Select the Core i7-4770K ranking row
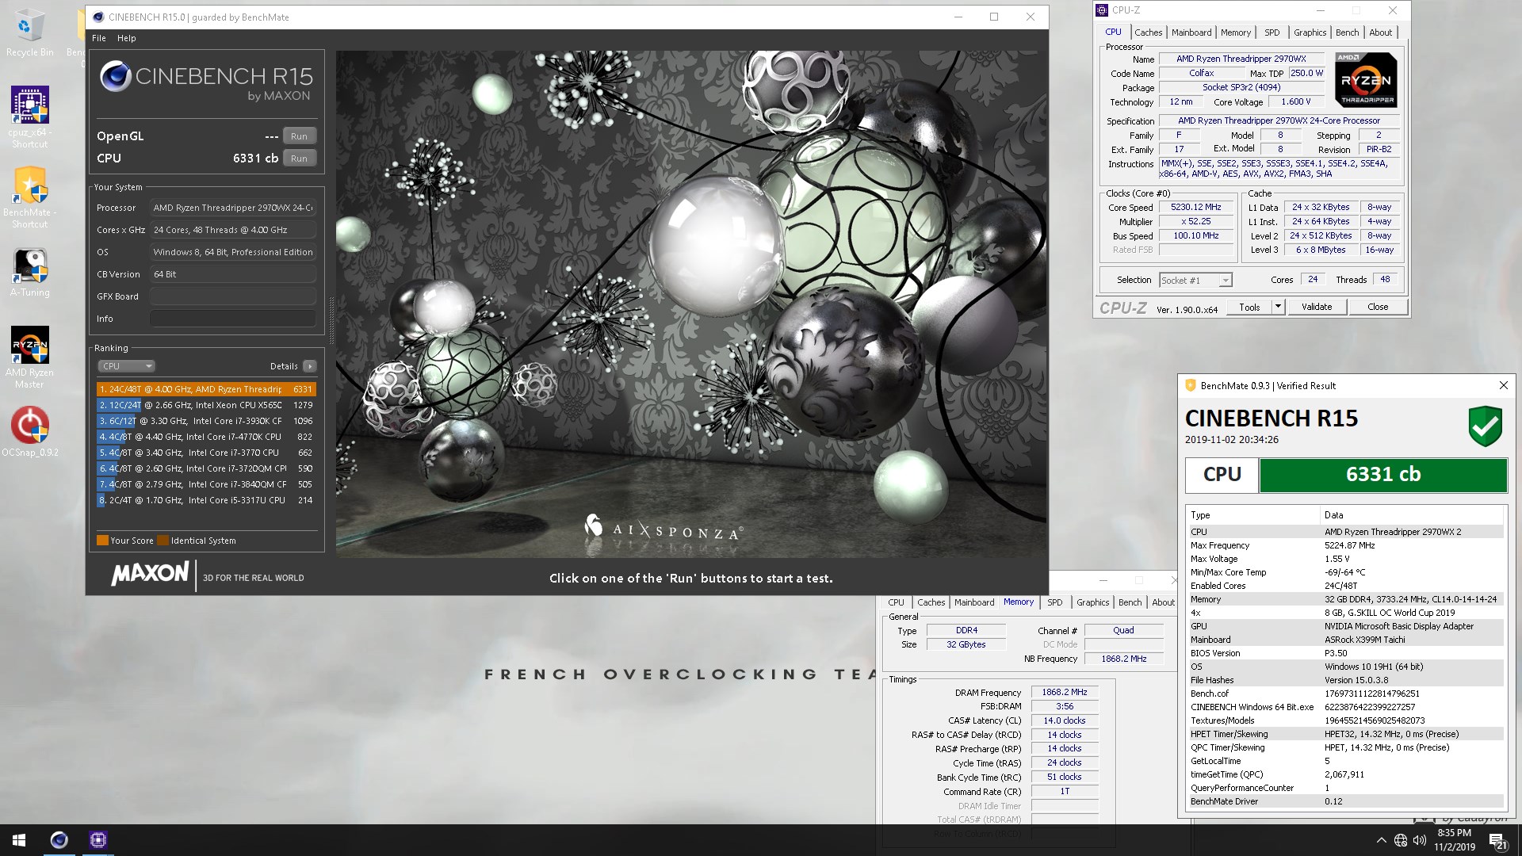The width and height of the screenshot is (1522, 856). coord(206,437)
